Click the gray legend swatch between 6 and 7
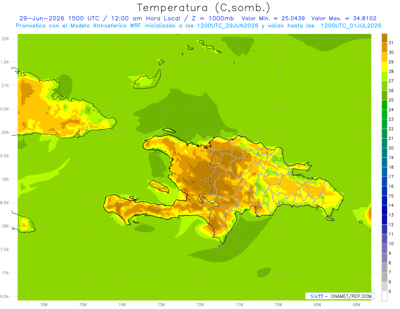This screenshot has width=400, height=309. 384,277
